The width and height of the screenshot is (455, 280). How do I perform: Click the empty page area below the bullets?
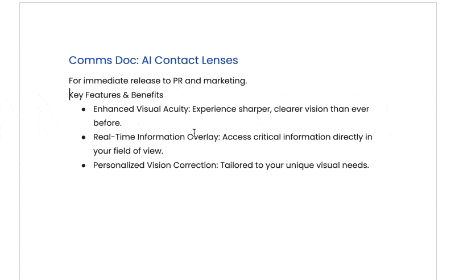228,226
